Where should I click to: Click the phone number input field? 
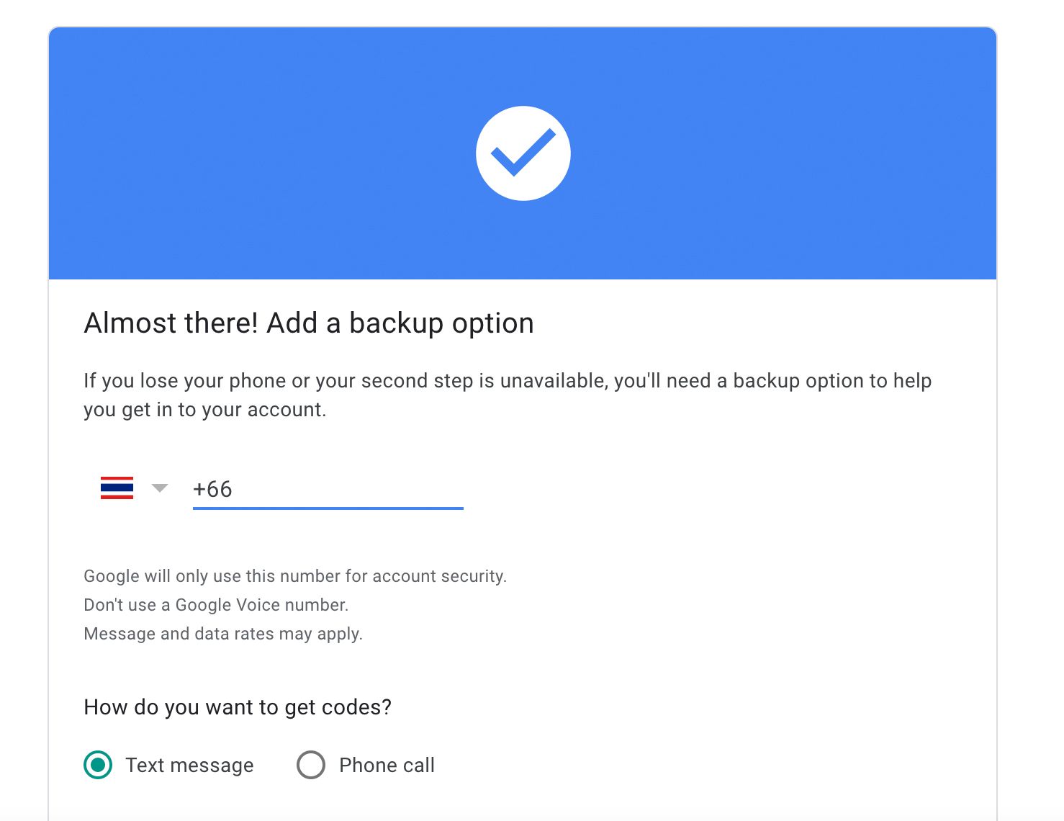[346, 489]
